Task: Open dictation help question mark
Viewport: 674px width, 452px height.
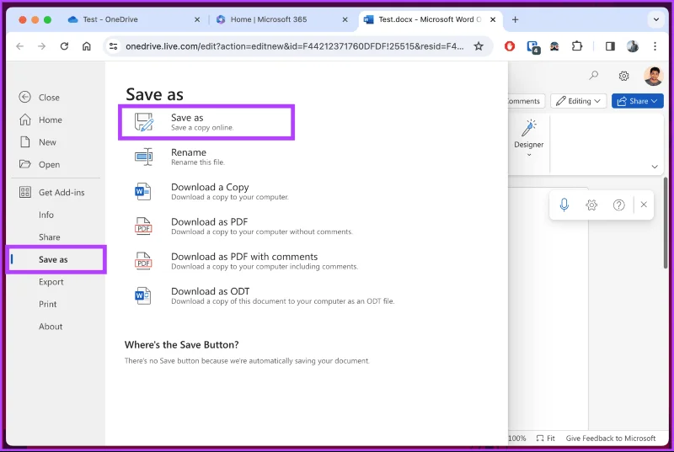Action: [x=618, y=205]
